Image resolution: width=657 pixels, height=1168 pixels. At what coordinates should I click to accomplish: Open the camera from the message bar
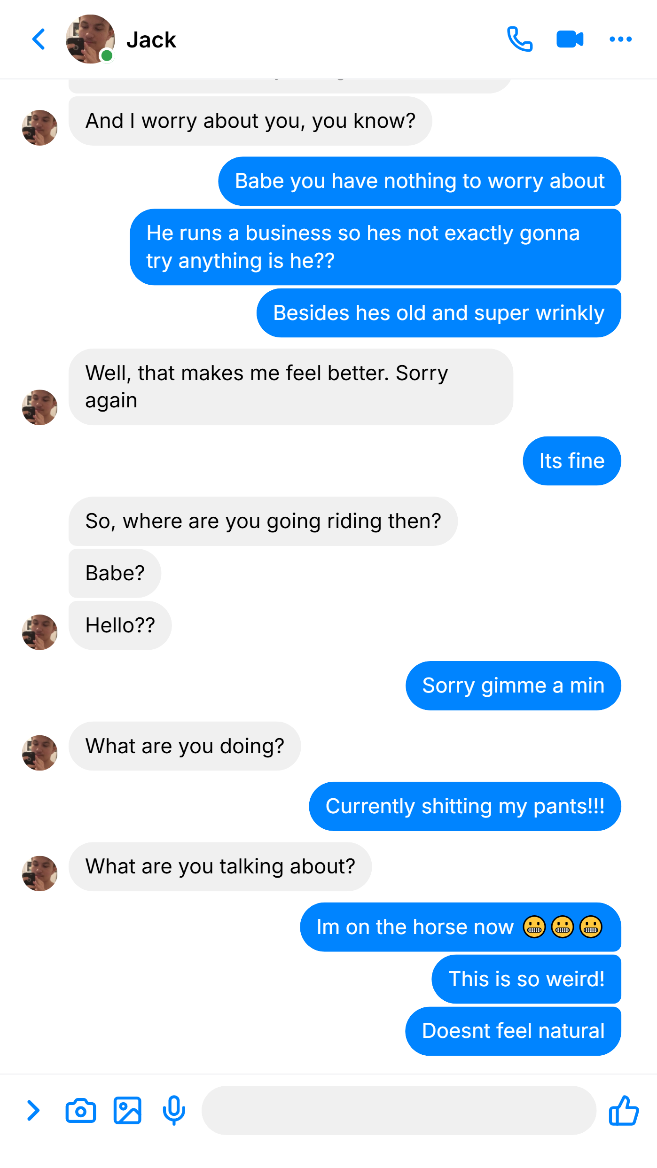[x=80, y=1111]
